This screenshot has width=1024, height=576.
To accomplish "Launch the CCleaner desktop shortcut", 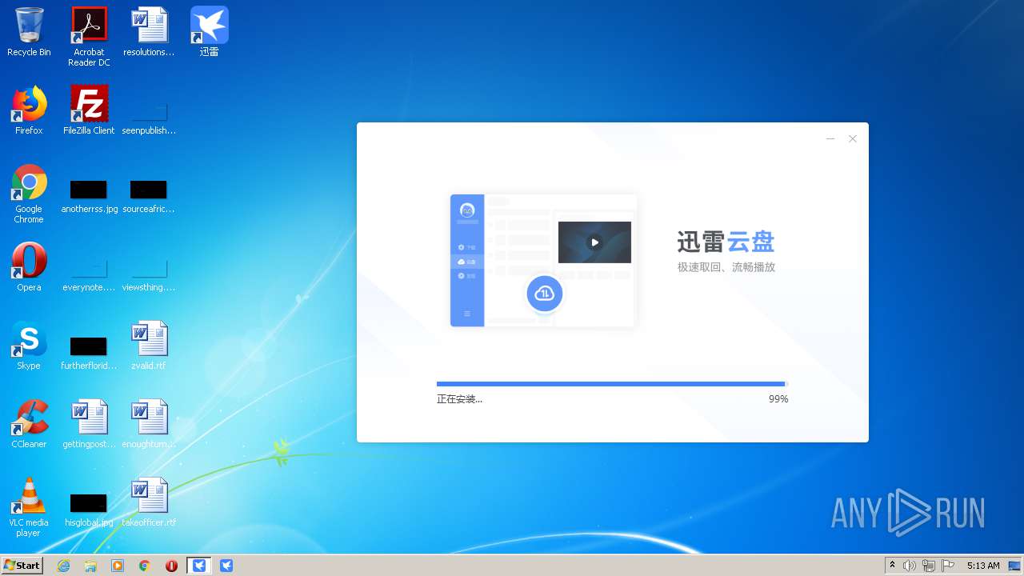I will pos(29,424).
